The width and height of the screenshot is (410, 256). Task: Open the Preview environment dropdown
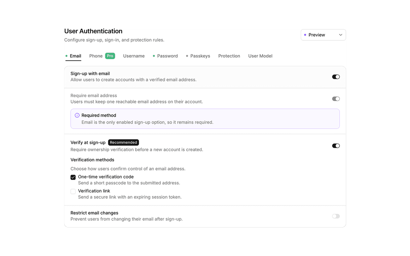323,35
